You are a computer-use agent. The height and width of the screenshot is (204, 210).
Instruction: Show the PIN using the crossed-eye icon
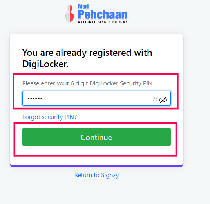pos(163,100)
